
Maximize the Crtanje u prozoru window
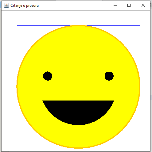(x=129, y=5)
